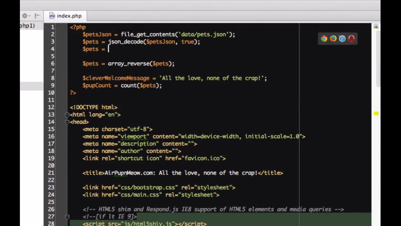Click css/main.css href value
This screenshot has width=401, height=226.
pos(140,195)
